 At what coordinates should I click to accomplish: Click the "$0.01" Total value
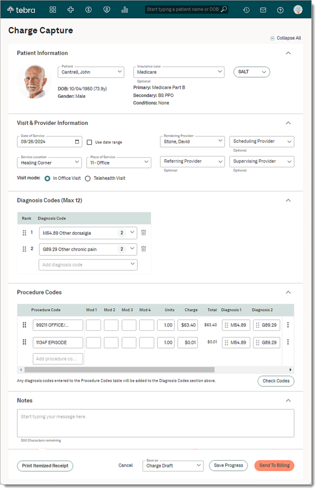[212, 342]
